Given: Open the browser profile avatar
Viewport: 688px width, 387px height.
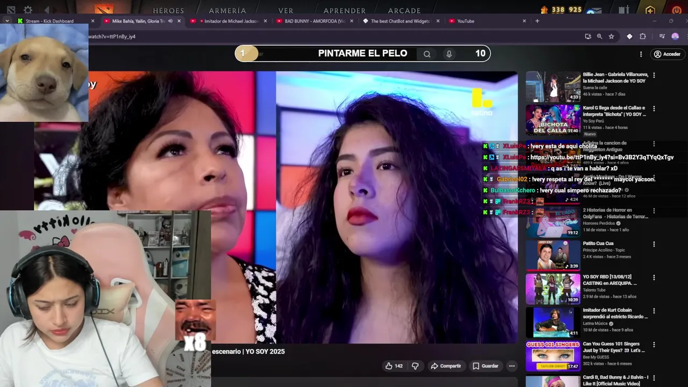Looking at the screenshot, I should (x=675, y=37).
